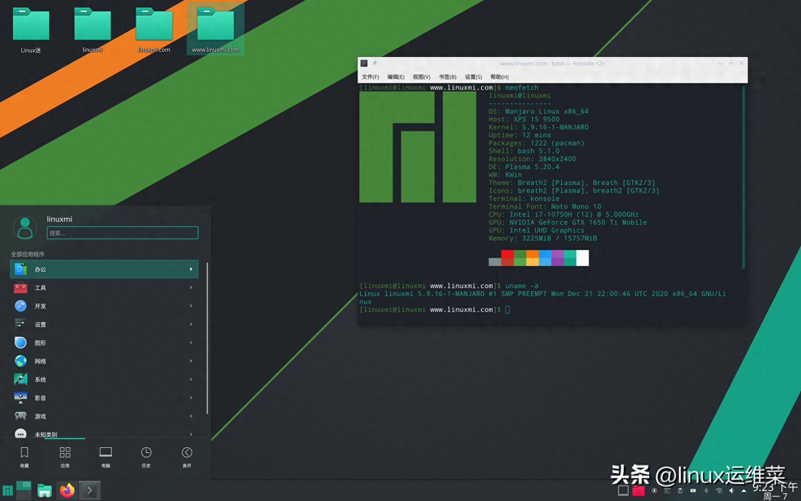Click the Konsole title text

(x=552, y=63)
